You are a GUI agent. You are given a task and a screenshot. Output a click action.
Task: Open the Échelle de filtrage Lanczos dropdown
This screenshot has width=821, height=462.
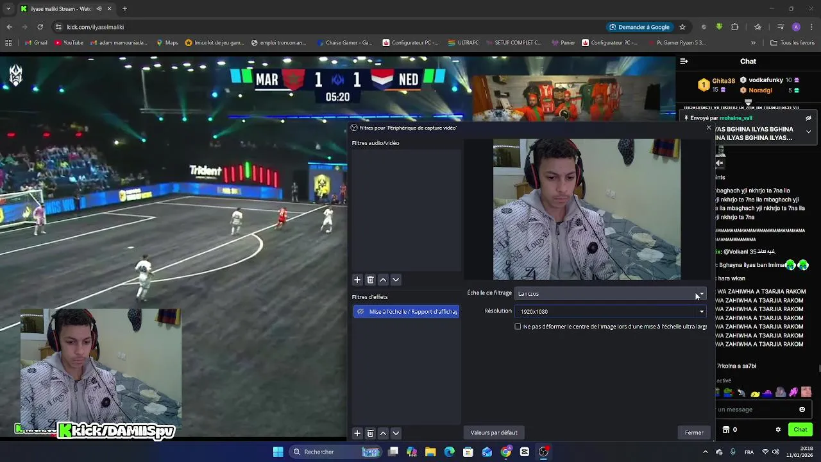pyautogui.click(x=611, y=294)
